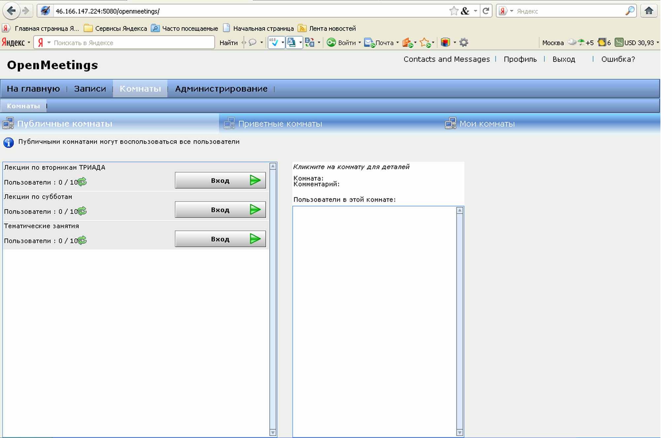Open Сервисы Яндекса bookmarks folder

115,28
